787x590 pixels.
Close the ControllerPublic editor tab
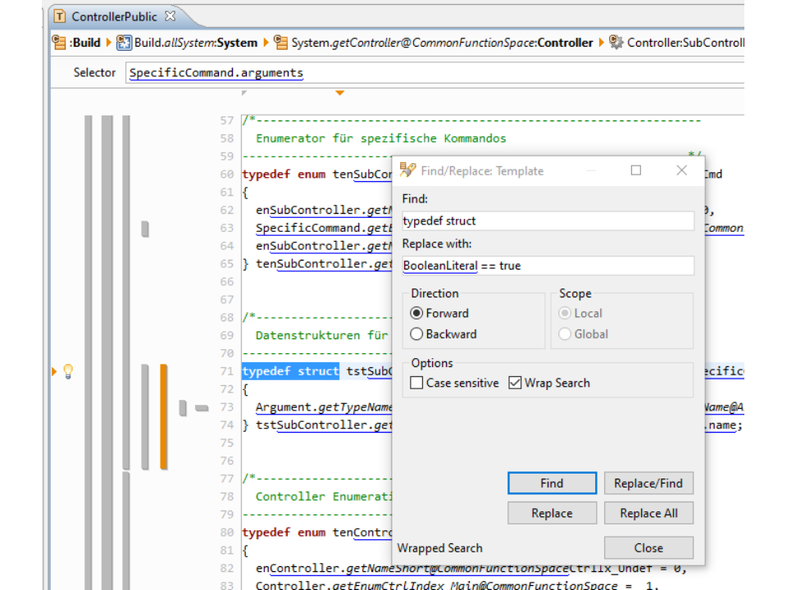coord(170,16)
